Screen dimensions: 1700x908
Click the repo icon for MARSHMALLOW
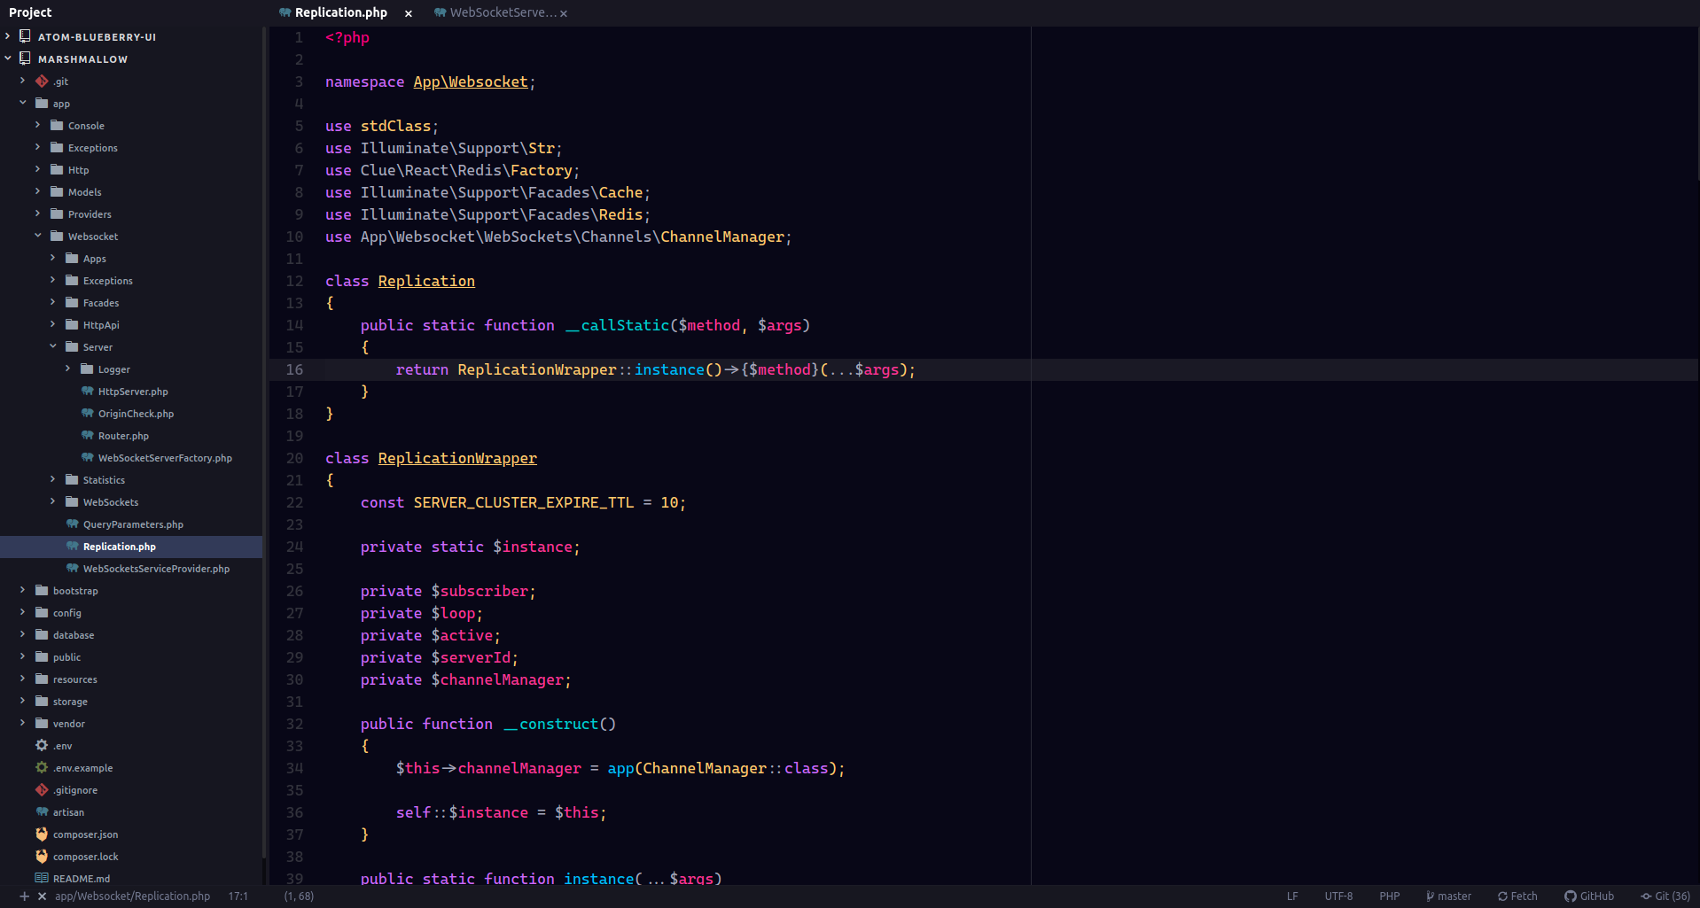[x=25, y=58]
